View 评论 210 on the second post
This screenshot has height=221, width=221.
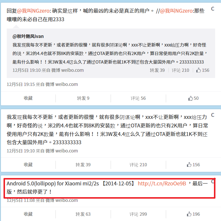click(x=138, y=164)
